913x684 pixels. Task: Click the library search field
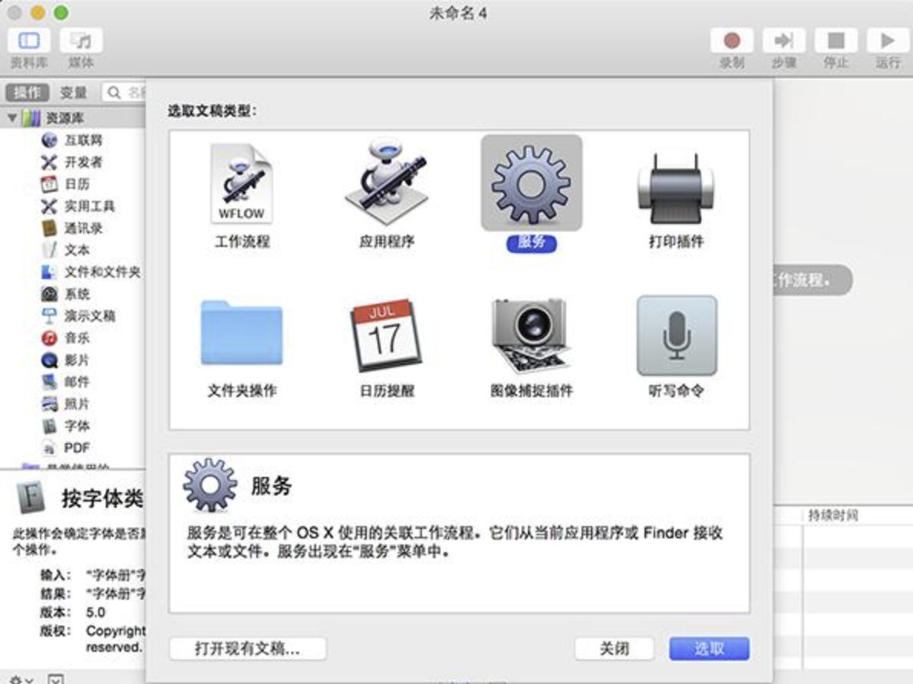(x=124, y=92)
